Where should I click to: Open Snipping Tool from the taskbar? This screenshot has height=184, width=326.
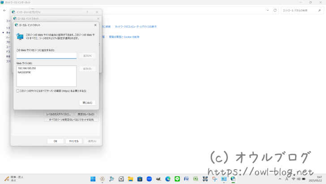[x=214, y=179]
